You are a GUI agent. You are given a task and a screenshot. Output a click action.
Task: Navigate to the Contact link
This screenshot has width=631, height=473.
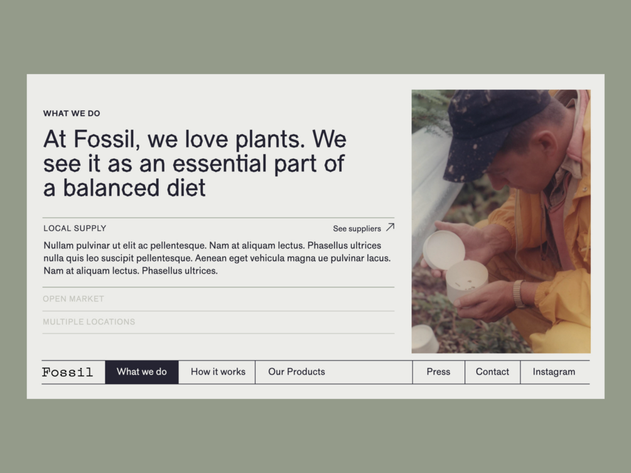[492, 372]
